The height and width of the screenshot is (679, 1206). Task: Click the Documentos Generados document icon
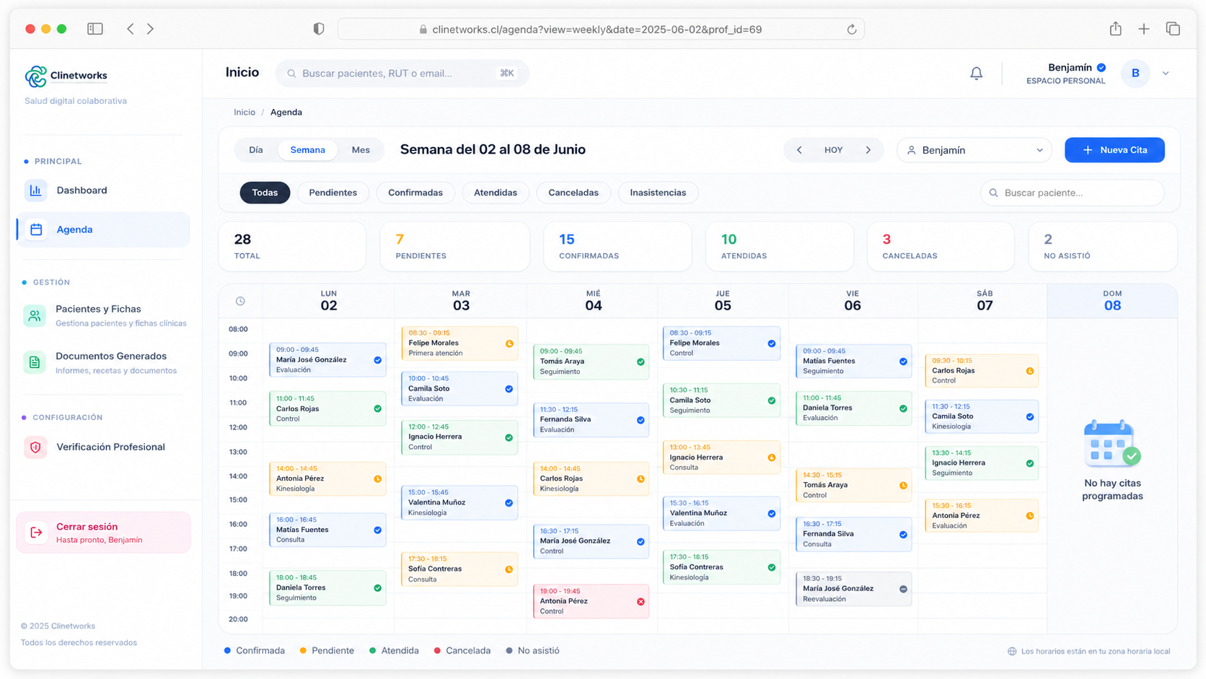coord(34,362)
